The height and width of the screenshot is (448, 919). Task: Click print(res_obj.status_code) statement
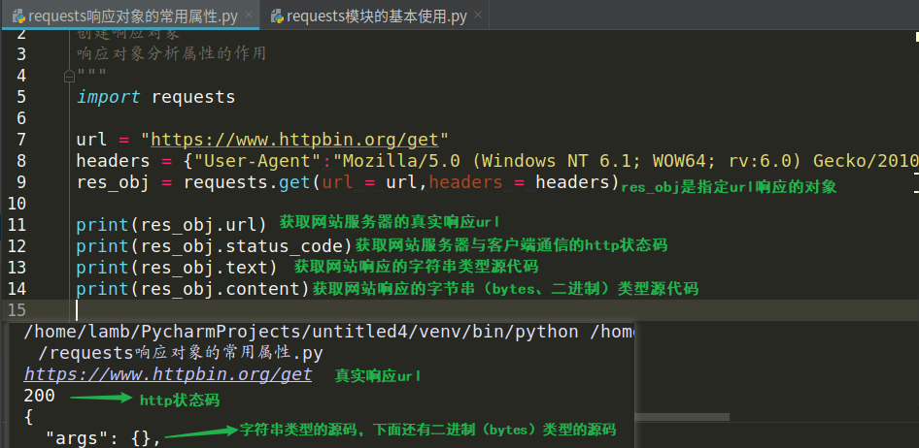point(214,245)
